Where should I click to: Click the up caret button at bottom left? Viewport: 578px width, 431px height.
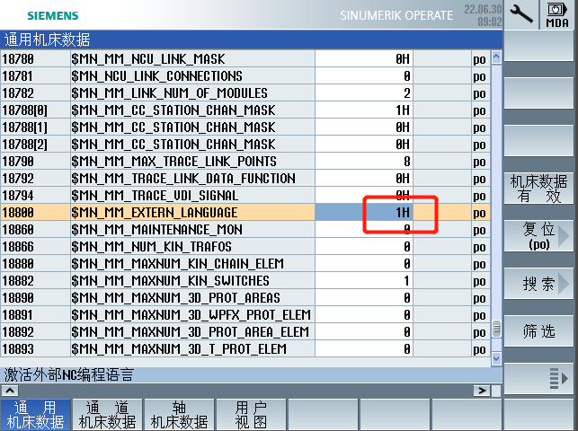pos(9,391)
